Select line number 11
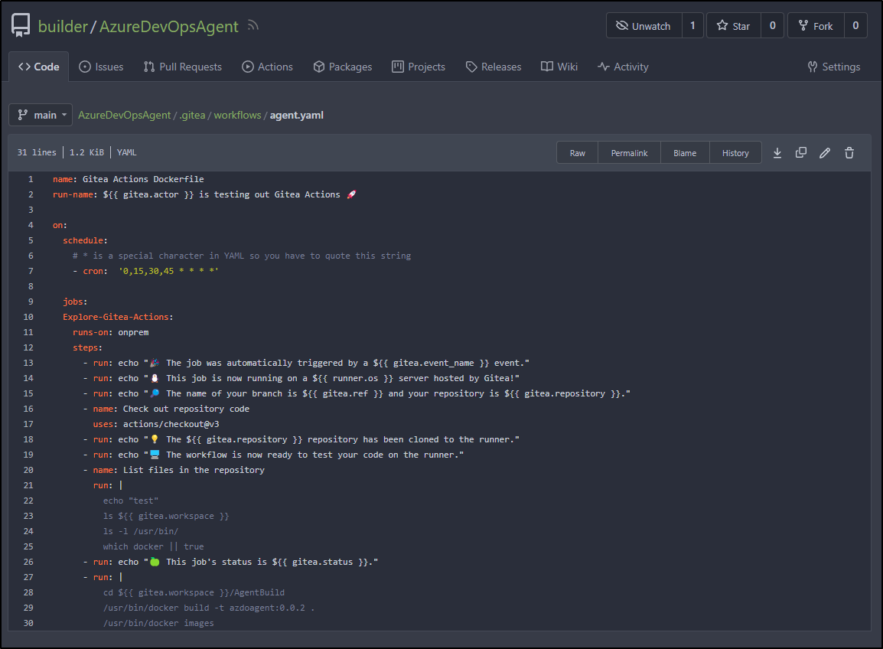 28,332
